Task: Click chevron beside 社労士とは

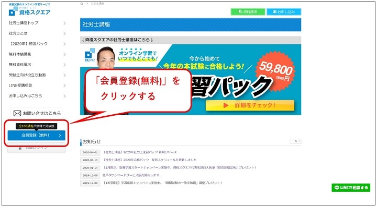Action: coord(64,34)
